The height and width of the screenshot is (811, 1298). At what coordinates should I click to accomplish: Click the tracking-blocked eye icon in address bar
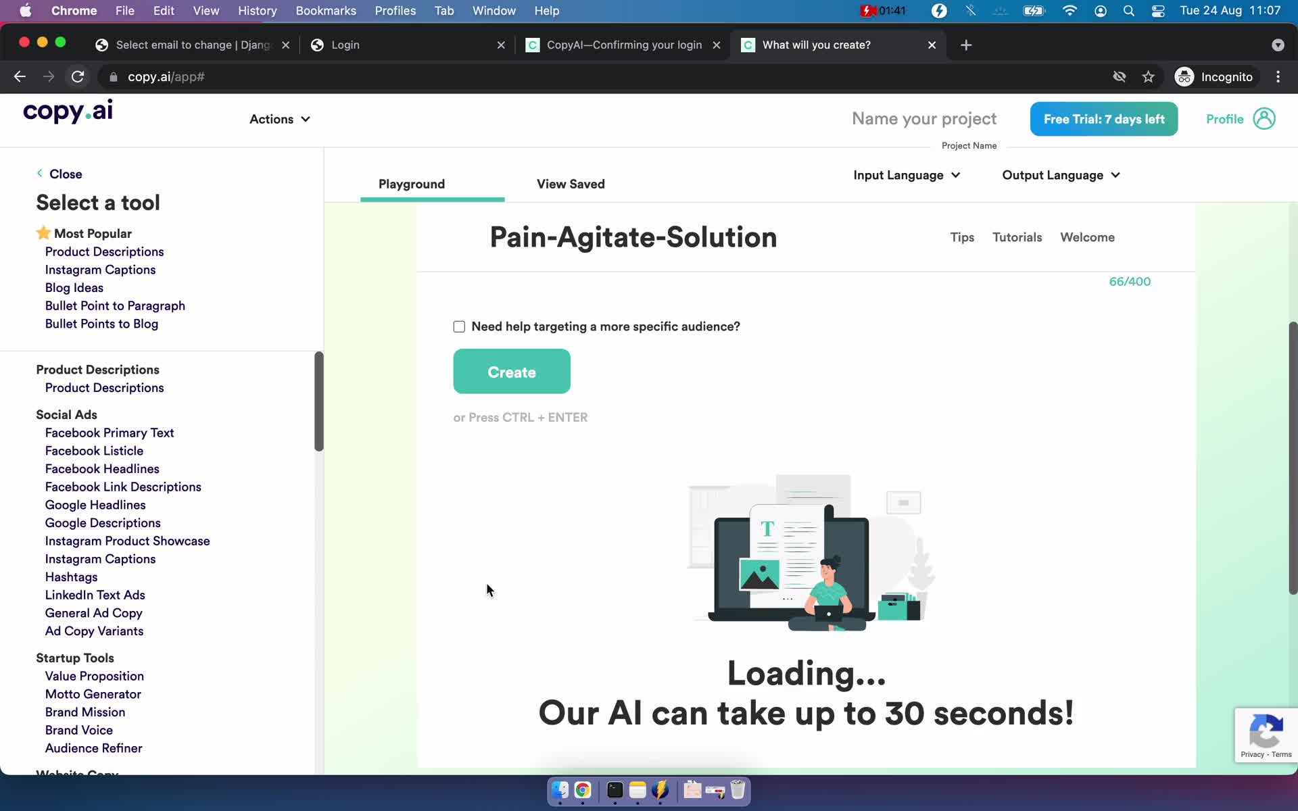coord(1120,77)
